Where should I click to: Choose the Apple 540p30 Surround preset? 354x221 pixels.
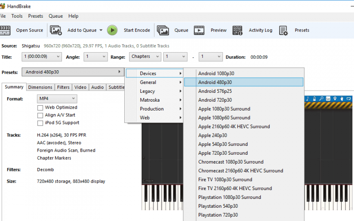pos(244,144)
